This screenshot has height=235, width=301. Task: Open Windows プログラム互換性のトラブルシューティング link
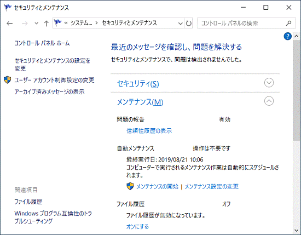tap(53, 217)
